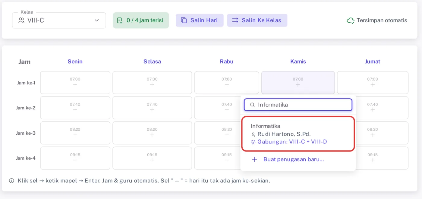Viewport: 422px width, 199px height.
Task: Select the Jumat column header
Action: (x=373, y=62)
